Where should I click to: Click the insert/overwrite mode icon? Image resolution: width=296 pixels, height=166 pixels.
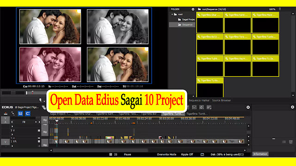[x=6, y=113]
